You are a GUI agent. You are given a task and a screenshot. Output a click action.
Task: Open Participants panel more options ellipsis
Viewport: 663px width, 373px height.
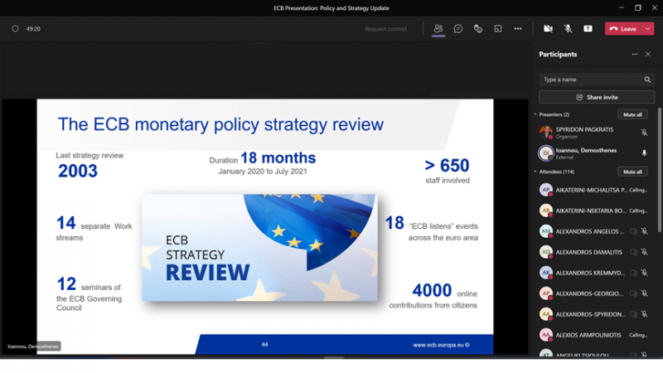coord(635,54)
